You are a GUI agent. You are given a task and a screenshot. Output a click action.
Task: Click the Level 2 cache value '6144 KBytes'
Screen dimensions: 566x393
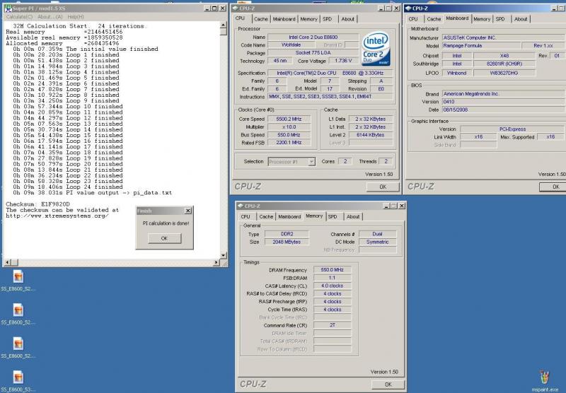click(x=370, y=135)
